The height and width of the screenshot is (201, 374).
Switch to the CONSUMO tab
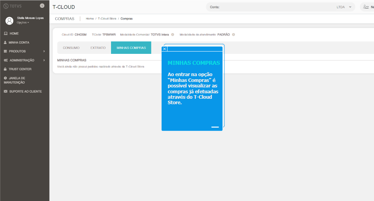pyautogui.click(x=71, y=48)
